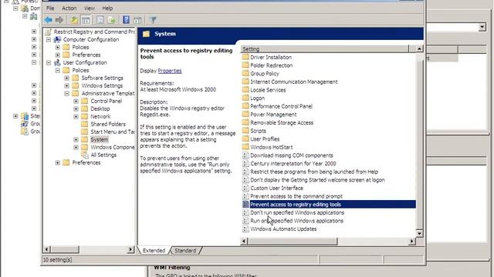Click tree pane scroll-right arrow
Viewport: 494px width, 277px height.
click(x=130, y=249)
